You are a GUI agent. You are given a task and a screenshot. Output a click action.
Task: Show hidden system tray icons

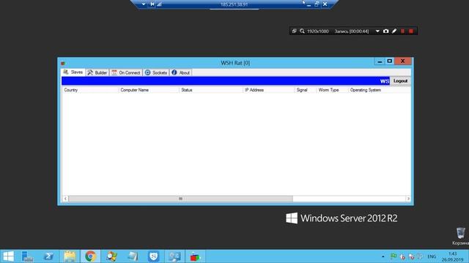tap(383, 256)
